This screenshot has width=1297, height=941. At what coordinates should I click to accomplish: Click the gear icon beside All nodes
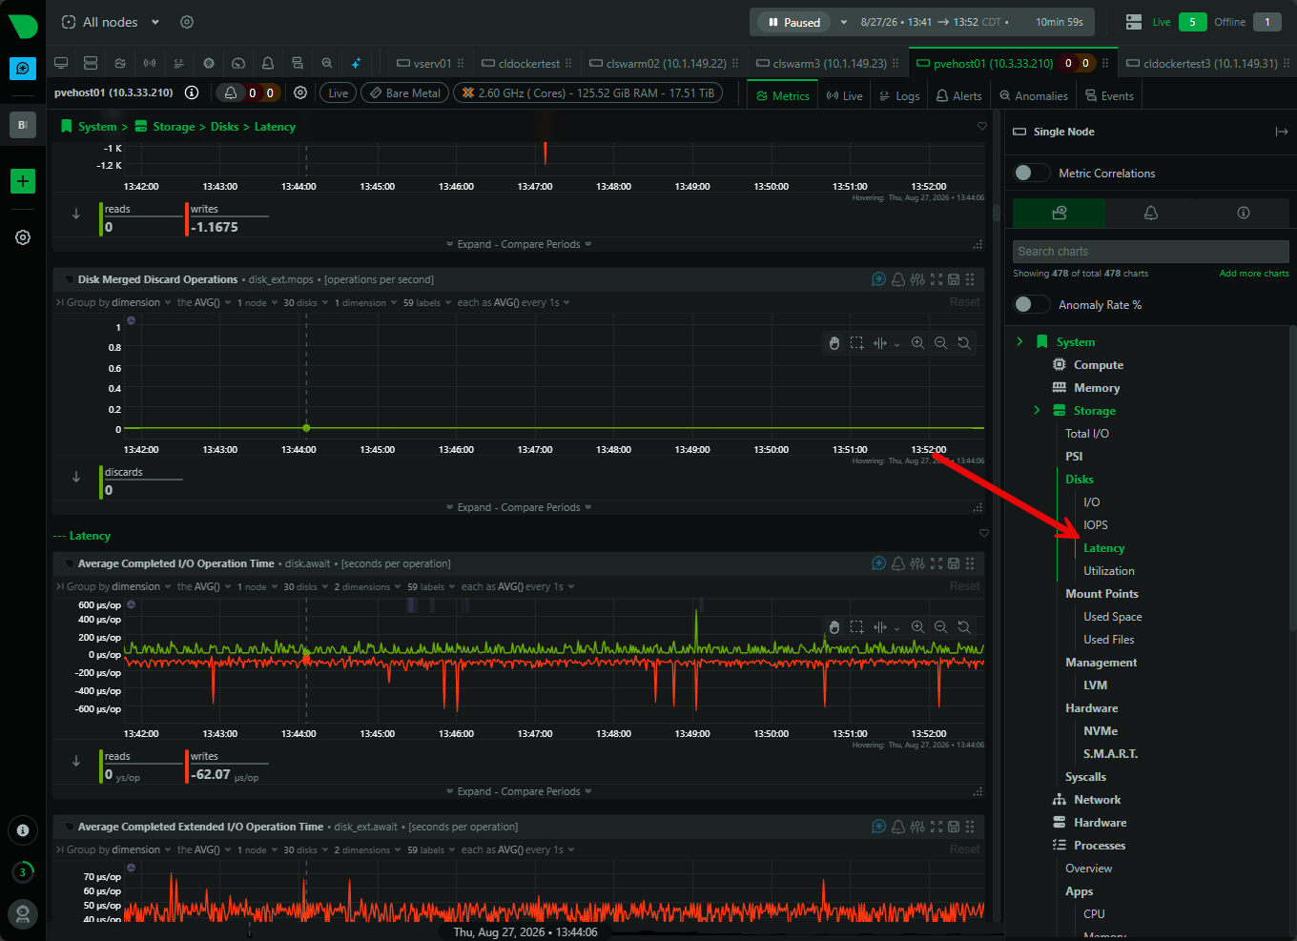(187, 22)
